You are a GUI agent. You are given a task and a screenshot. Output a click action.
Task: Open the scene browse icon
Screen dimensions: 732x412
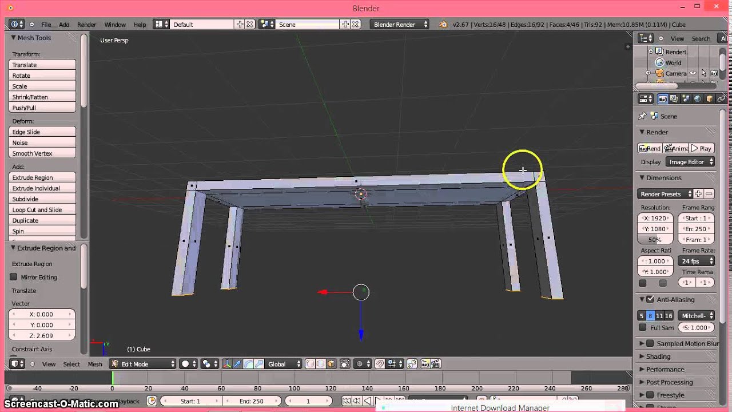[266, 25]
